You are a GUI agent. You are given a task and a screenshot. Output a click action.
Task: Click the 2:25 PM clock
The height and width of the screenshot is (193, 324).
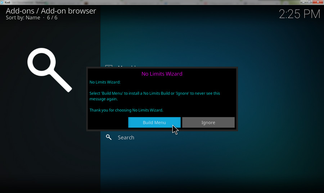point(300,14)
